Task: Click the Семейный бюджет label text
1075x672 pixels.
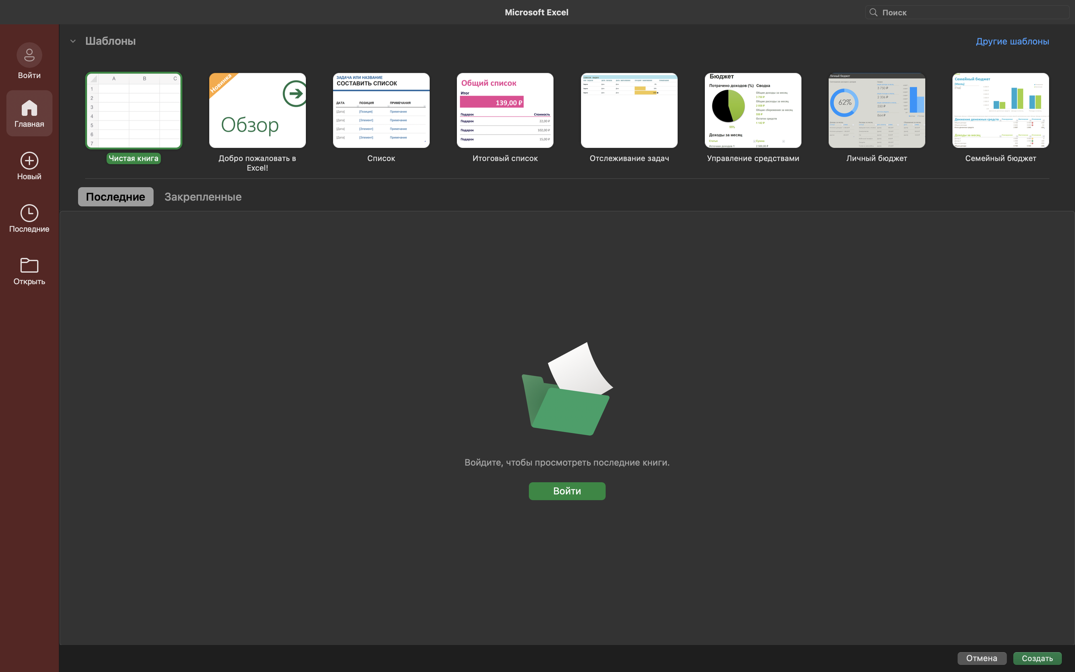Action: 1001,159
